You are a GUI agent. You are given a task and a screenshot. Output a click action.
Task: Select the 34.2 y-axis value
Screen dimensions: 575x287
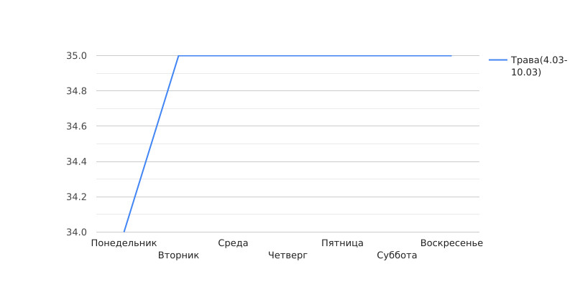point(77,197)
